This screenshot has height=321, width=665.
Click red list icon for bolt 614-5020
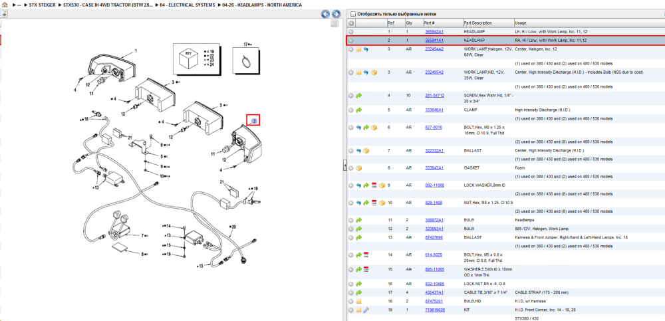366,255
